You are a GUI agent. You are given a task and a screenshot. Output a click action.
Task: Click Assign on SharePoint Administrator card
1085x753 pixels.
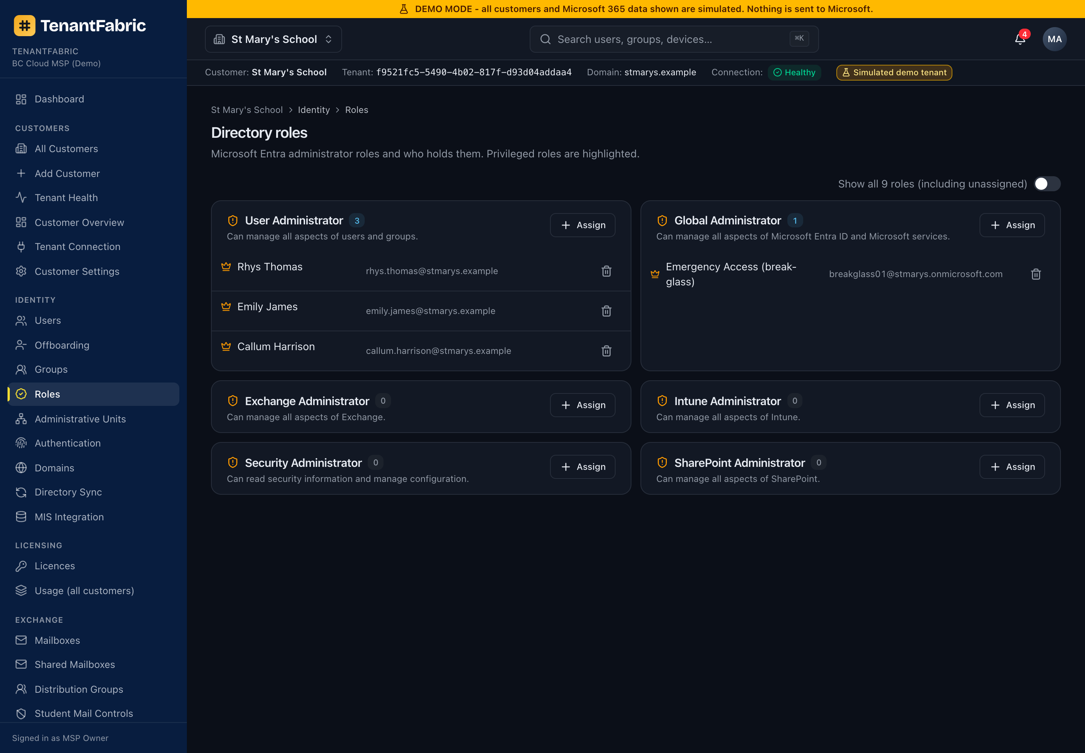[1011, 466]
